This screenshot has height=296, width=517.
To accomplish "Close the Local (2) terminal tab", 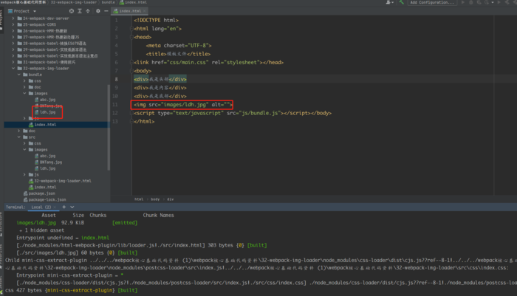I will point(55,207).
